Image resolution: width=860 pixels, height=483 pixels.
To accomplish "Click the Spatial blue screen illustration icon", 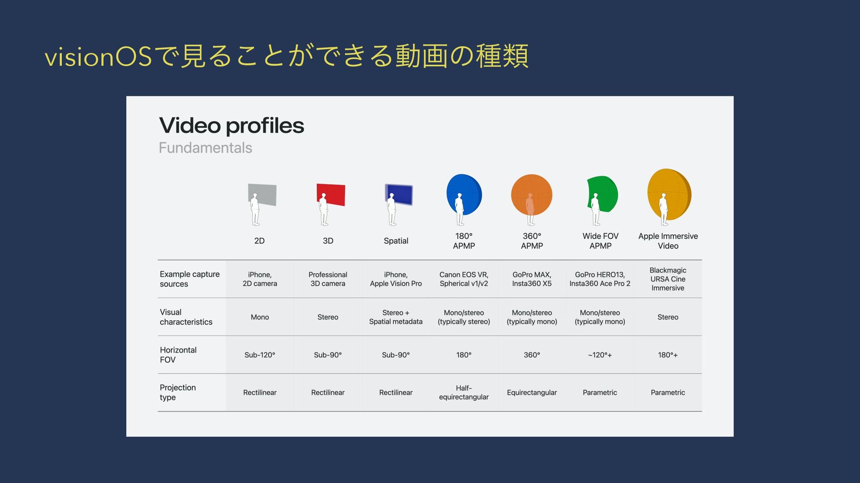I will [x=398, y=204].
